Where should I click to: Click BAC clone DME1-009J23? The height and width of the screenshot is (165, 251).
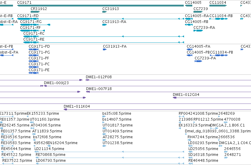pos(56,83)
